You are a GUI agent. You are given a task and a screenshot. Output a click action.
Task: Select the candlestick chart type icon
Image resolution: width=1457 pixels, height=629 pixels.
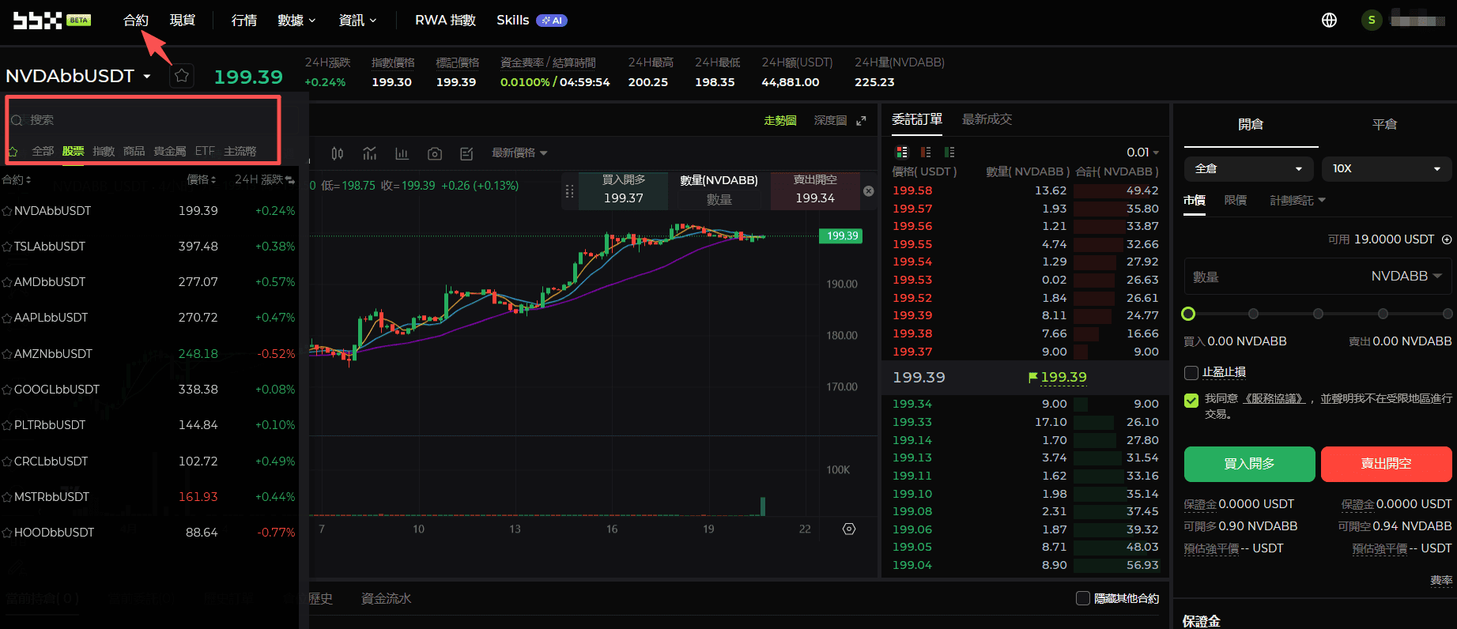click(338, 153)
